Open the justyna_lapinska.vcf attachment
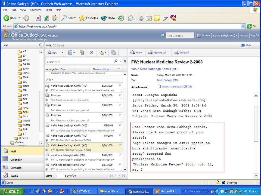The width and height of the screenshot is (261, 196). pyautogui.click(x=176, y=87)
